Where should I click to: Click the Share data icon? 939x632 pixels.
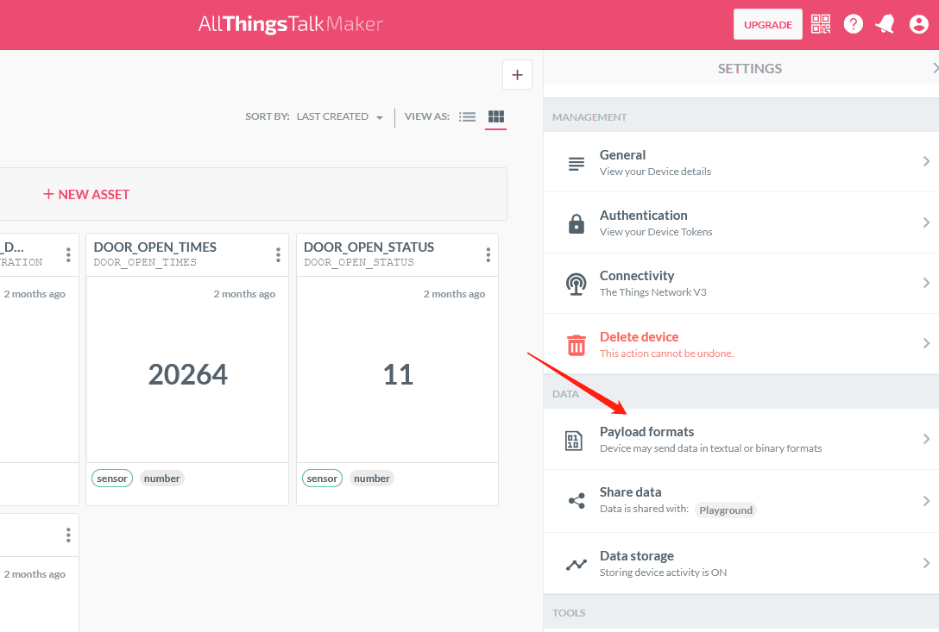tap(577, 501)
